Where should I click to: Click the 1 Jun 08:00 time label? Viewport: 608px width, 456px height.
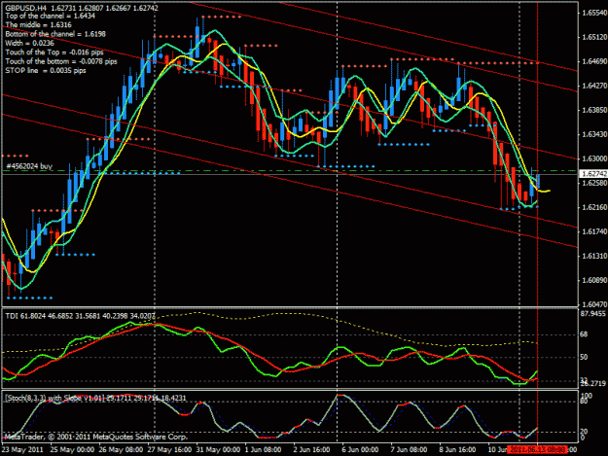point(264,449)
